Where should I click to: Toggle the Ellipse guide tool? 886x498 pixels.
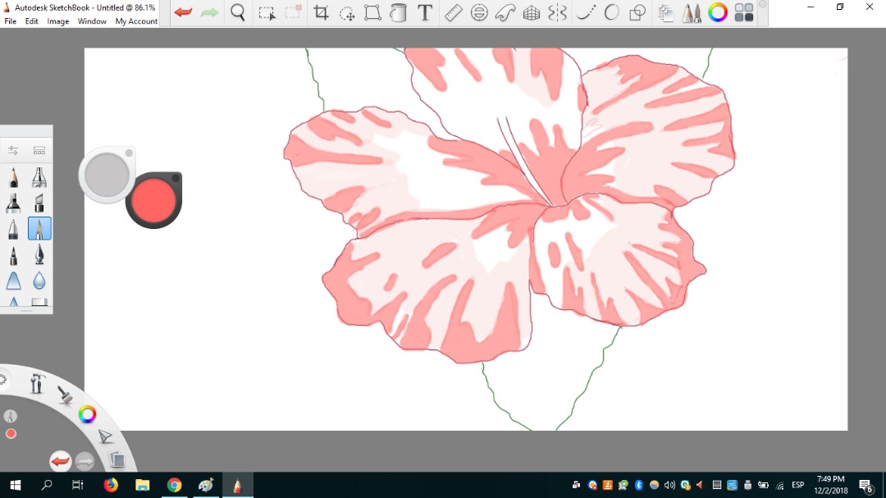479,13
